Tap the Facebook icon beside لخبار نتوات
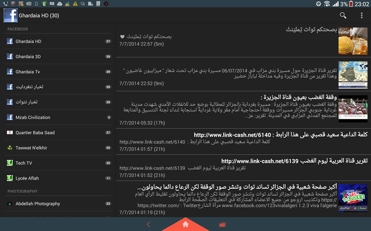Viewport: 371px width, 231px height. pyautogui.click(x=10, y=102)
